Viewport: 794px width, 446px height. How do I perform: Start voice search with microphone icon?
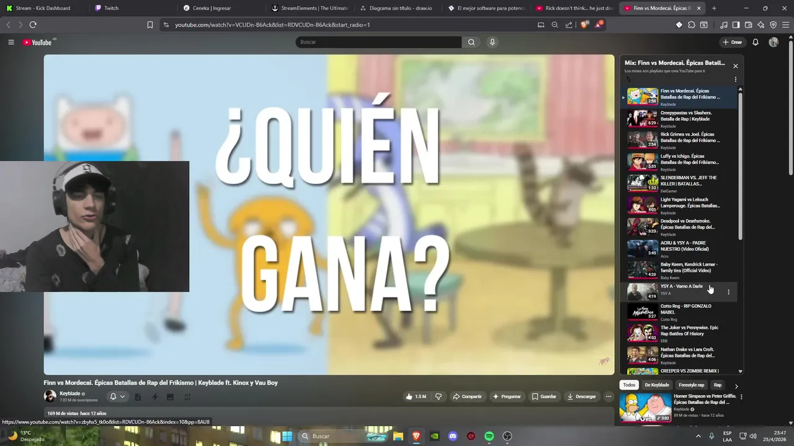493,42
